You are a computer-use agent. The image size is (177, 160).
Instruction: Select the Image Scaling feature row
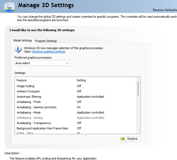click(x=25, y=86)
